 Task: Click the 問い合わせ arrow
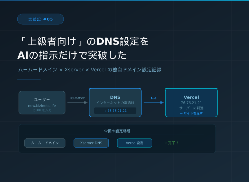(77, 102)
